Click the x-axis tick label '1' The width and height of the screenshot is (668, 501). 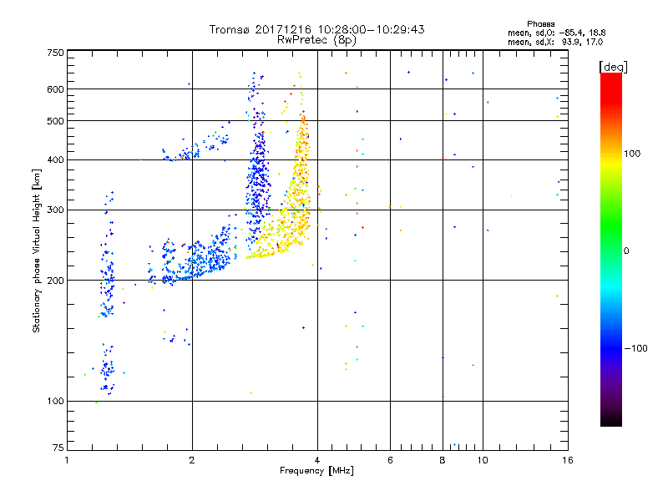click(67, 460)
